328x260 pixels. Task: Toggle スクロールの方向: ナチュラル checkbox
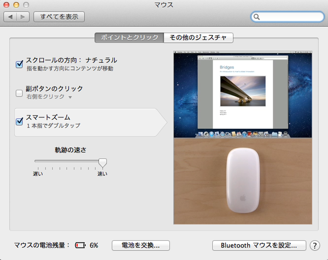point(19,64)
